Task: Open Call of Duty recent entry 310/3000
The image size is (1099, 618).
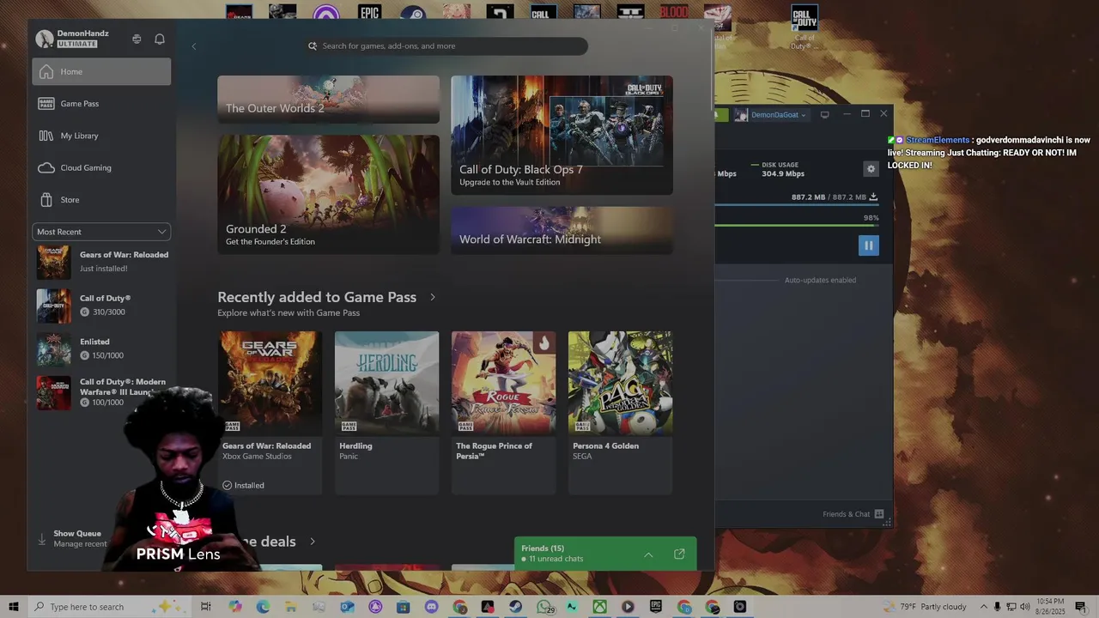Action: pos(102,306)
